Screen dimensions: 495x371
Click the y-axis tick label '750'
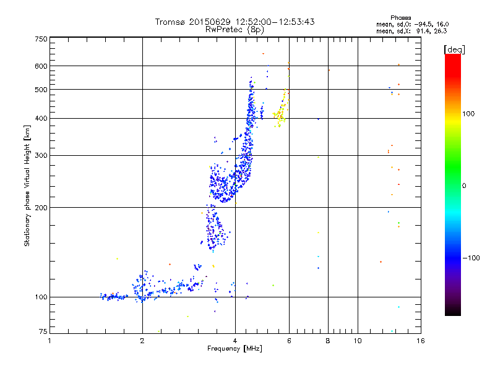(x=41, y=39)
